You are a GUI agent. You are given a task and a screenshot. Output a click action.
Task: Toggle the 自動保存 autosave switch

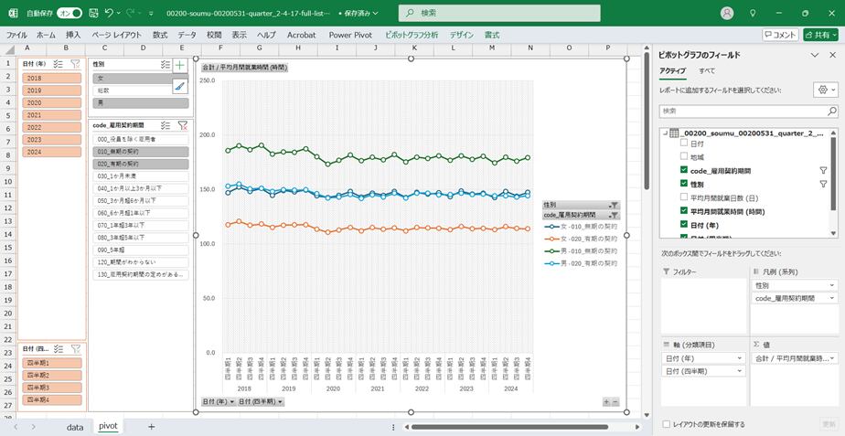[x=69, y=14]
